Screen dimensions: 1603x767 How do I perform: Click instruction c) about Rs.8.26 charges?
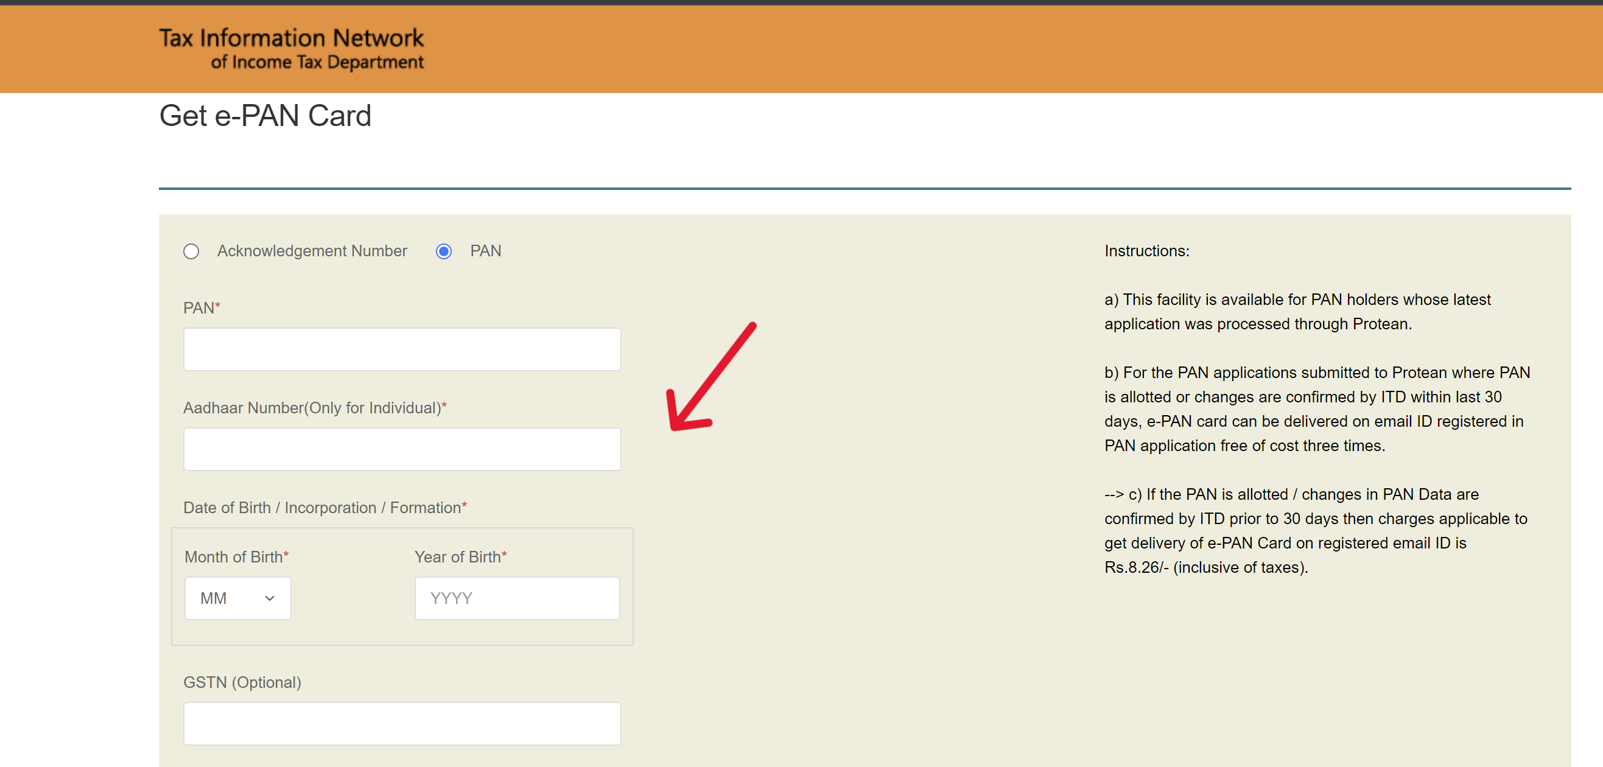click(1315, 531)
